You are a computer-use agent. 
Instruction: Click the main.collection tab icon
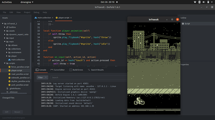pos(36,18)
